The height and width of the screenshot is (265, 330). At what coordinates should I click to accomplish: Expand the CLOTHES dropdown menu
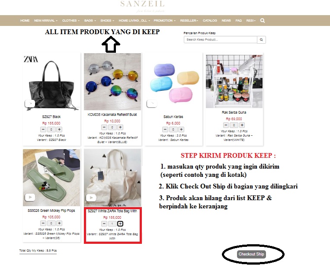coord(71,20)
